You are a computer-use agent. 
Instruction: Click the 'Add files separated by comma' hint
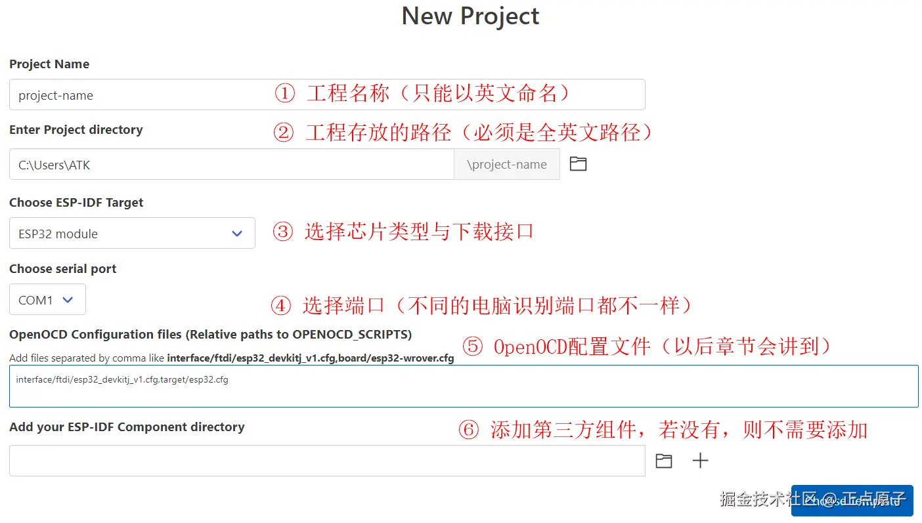pyautogui.click(x=232, y=358)
